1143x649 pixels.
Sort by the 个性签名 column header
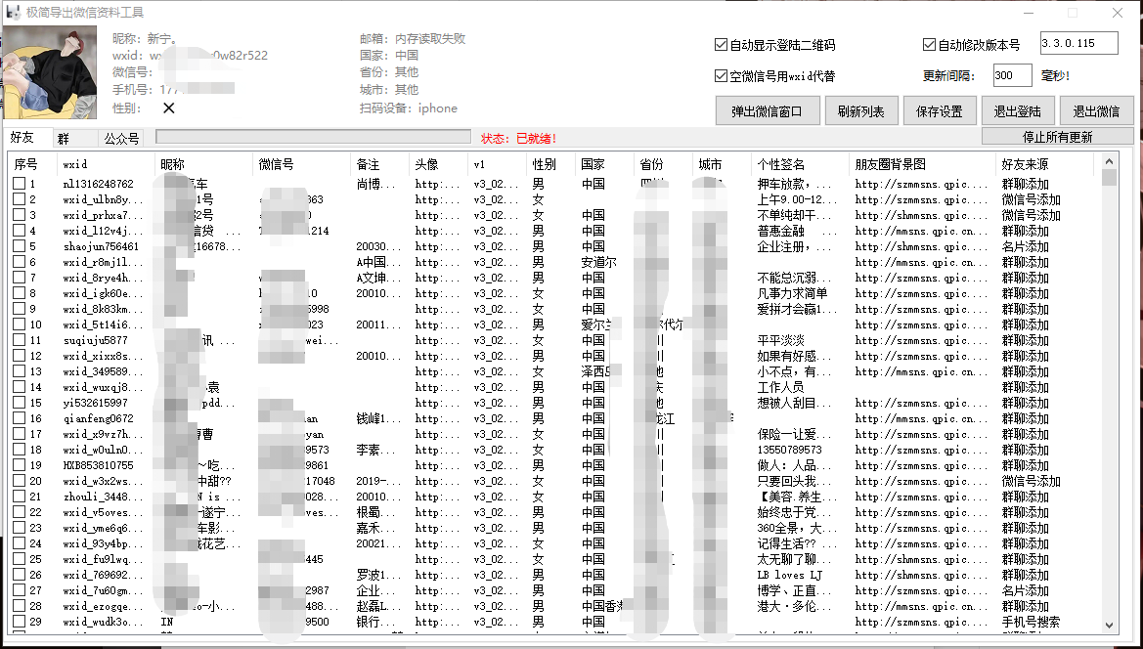pos(800,164)
